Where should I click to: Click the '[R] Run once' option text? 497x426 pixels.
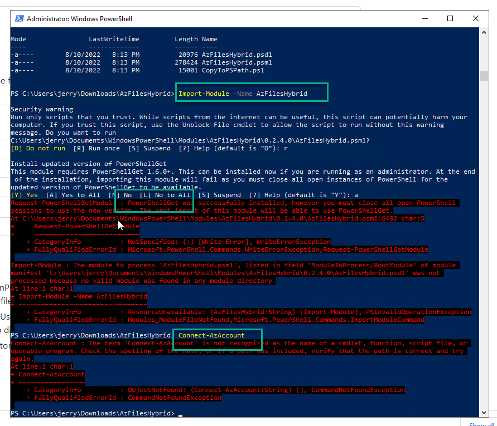(96, 148)
